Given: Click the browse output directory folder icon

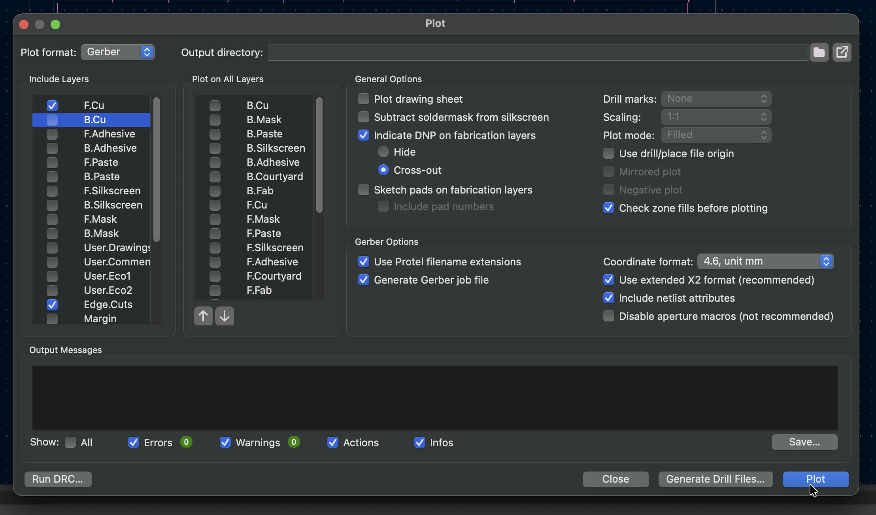Looking at the screenshot, I should tap(819, 52).
